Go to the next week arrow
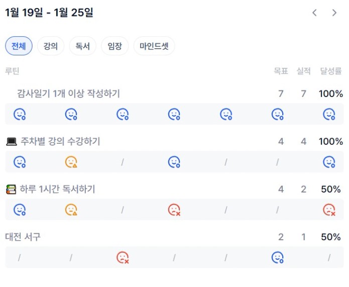 click(x=334, y=13)
